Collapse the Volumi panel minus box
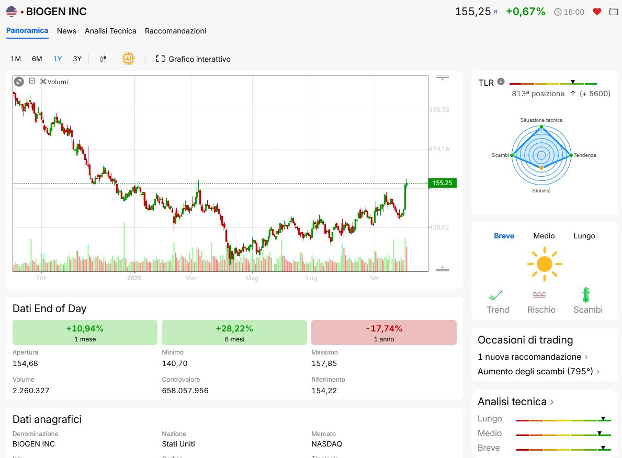The width and height of the screenshot is (622, 458). pyautogui.click(x=32, y=81)
